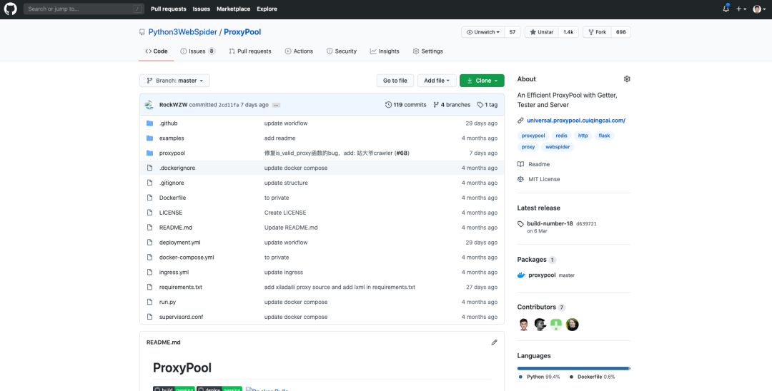Open the 119 commits history
This screenshot has height=391, width=772.
click(x=406, y=105)
